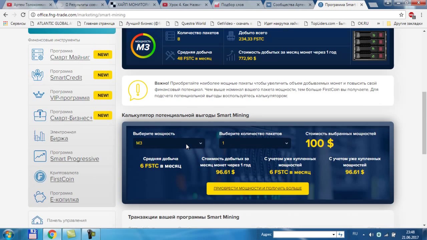The width and height of the screenshot is (427, 240).
Task: Click the E-копилка piggy bank icon
Action: click(40, 197)
